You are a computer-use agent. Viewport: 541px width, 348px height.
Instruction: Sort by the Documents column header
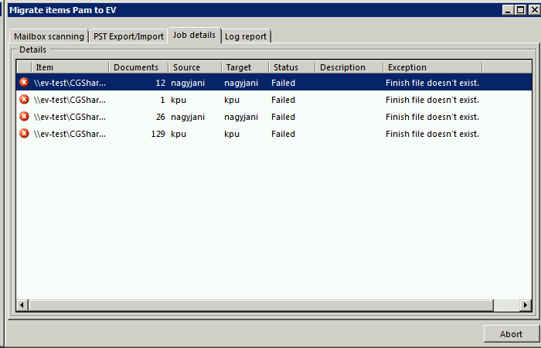point(138,67)
